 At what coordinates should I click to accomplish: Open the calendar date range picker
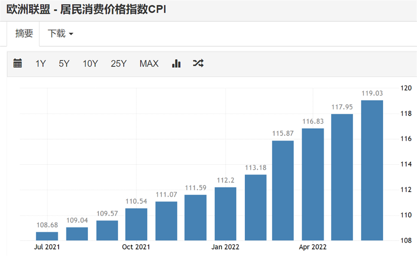pyautogui.click(x=18, y=63)
